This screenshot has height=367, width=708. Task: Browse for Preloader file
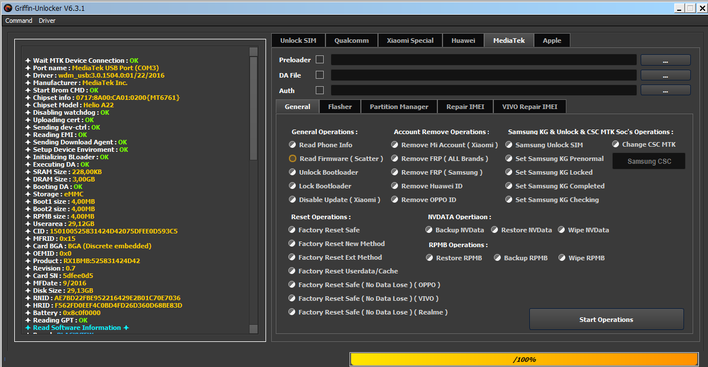tap(666, 60)
